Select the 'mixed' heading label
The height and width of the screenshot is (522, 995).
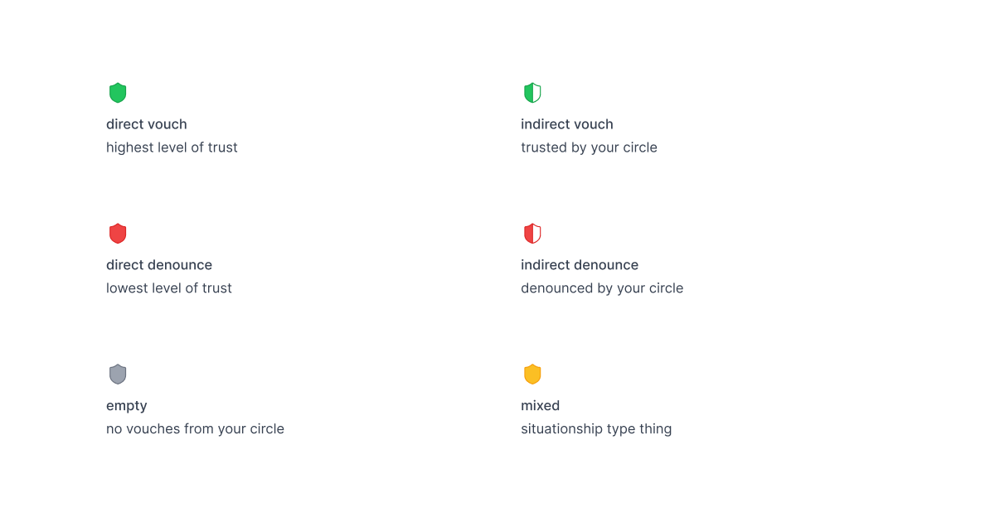click(x=541, y=406)
